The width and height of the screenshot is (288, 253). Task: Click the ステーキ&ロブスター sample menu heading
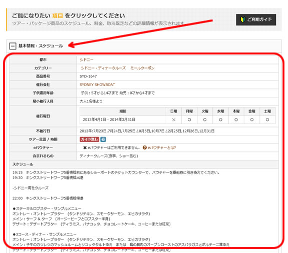point(47,208)
